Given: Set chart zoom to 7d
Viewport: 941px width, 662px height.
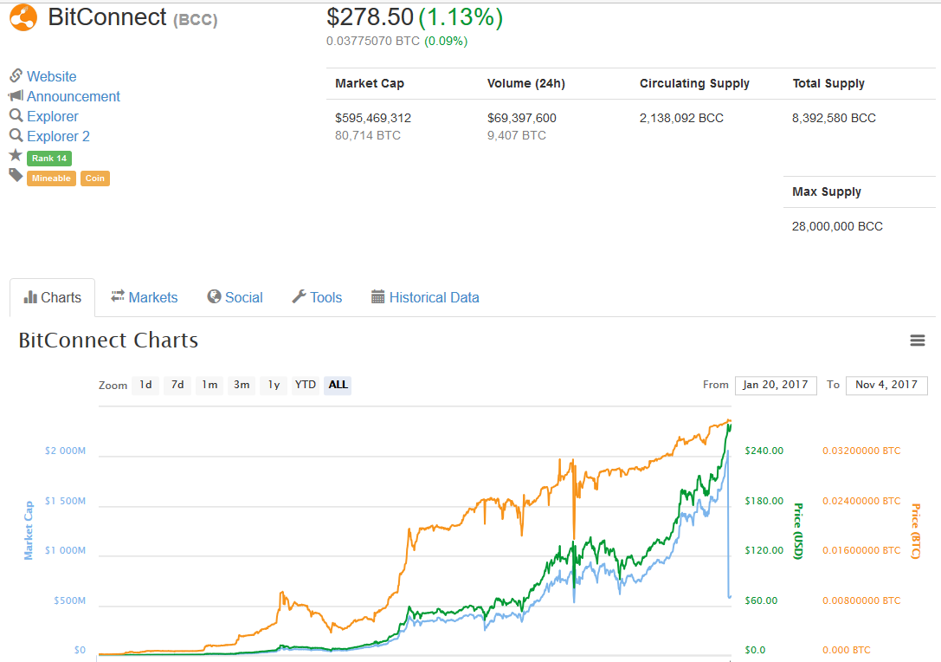Looking at the screenshot, I should coord(177,385).
